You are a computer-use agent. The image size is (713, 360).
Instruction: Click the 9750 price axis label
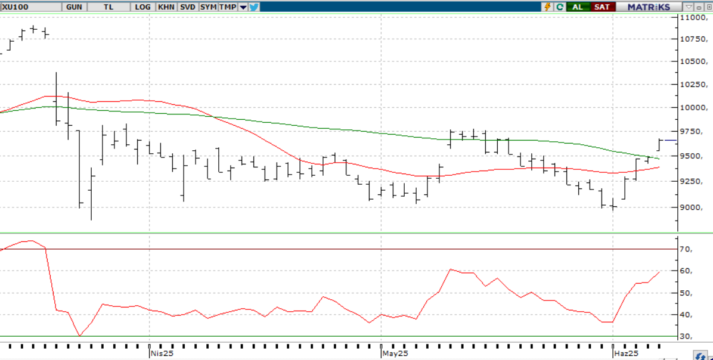pos(691,131)
